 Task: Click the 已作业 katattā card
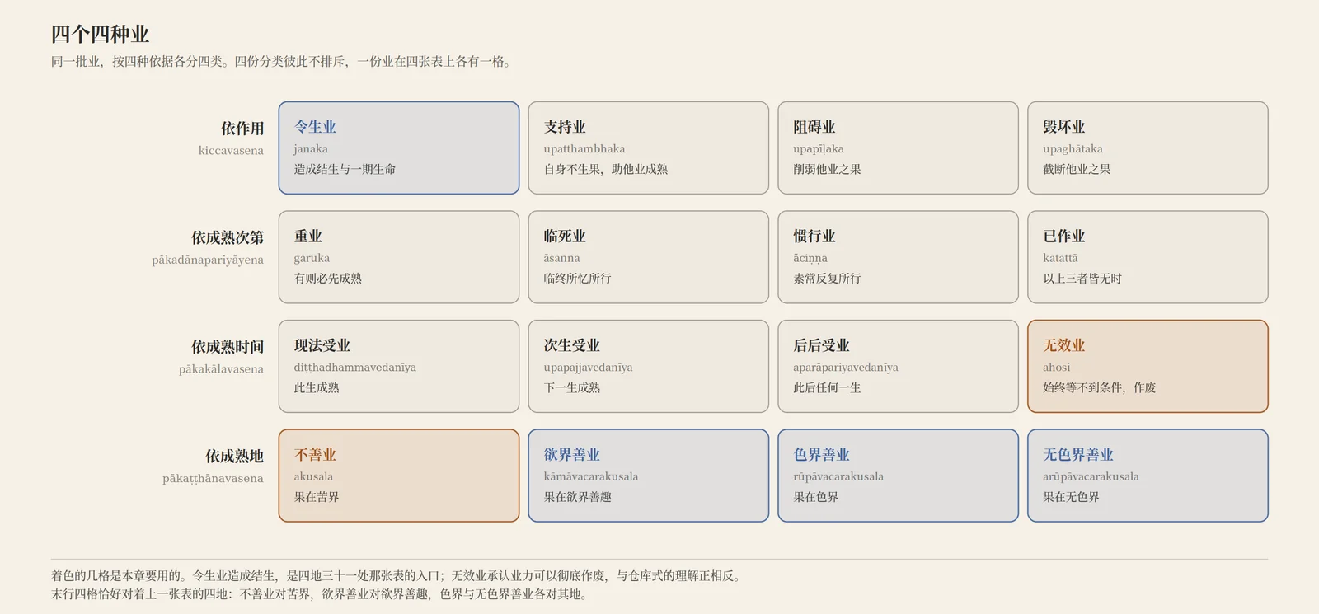pos(1148,257)
